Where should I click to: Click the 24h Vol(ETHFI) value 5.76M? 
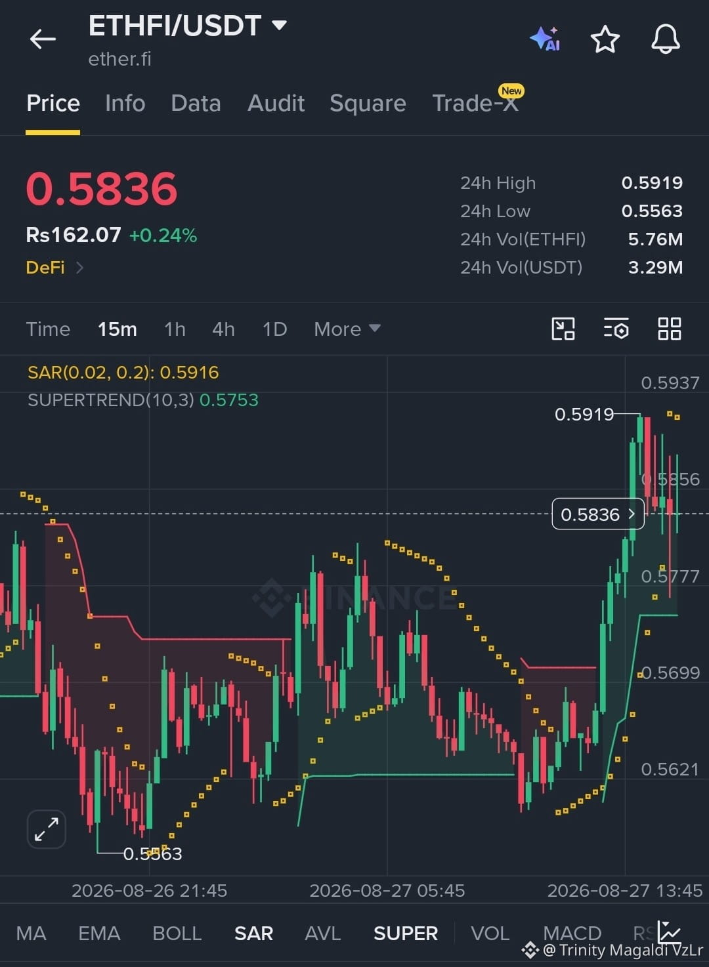pos(655,239)
